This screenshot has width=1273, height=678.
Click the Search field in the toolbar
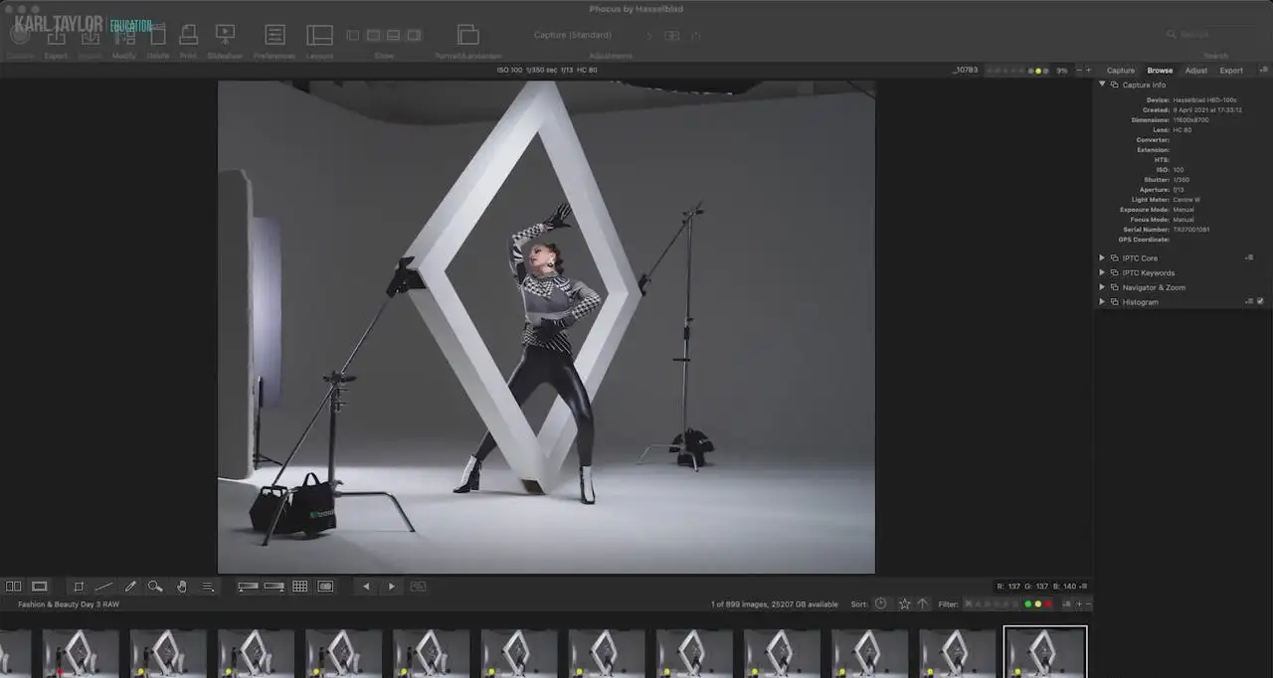point(1215,35)
